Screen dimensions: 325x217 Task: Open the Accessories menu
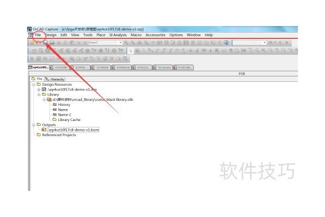[x=155, y=35]
